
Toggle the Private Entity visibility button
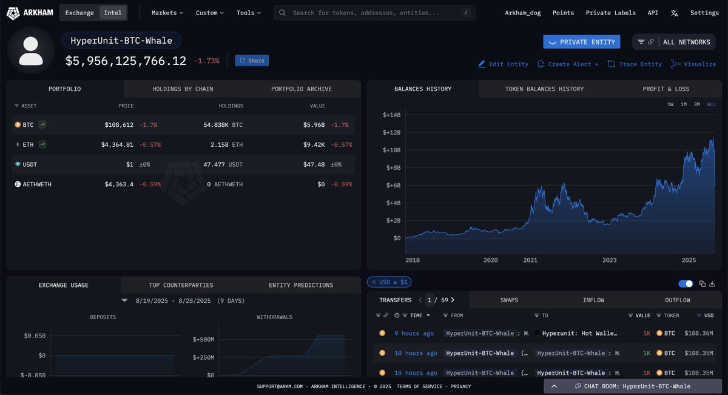[x=582, y=42]
